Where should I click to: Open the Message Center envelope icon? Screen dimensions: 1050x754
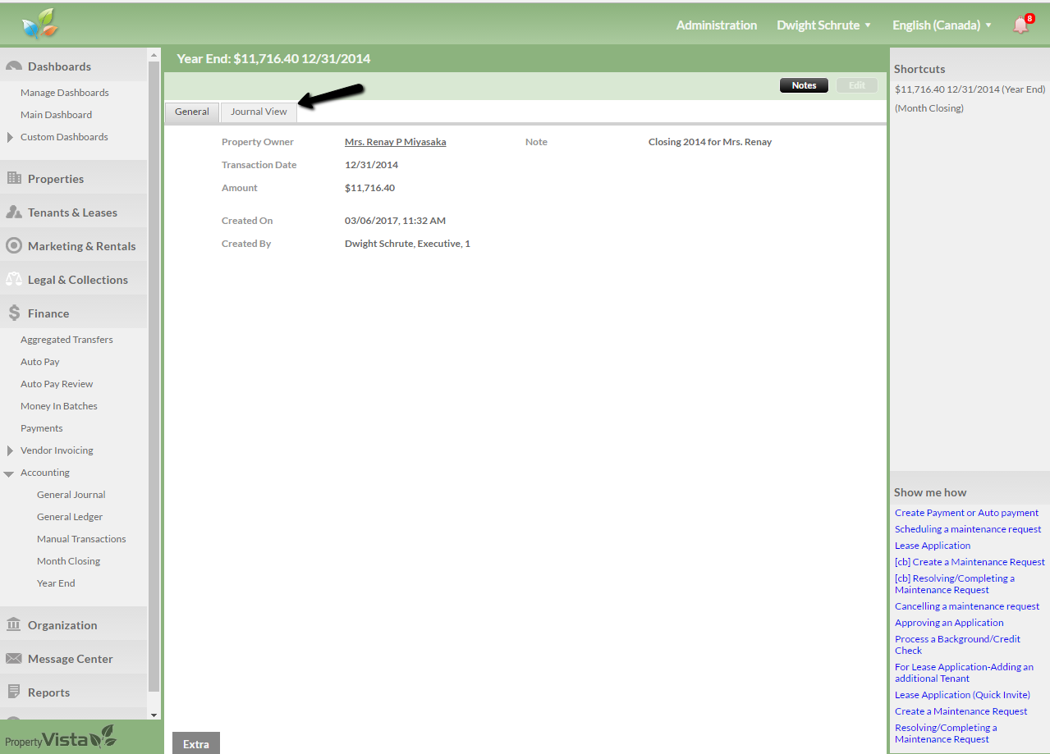coord(14,659)
